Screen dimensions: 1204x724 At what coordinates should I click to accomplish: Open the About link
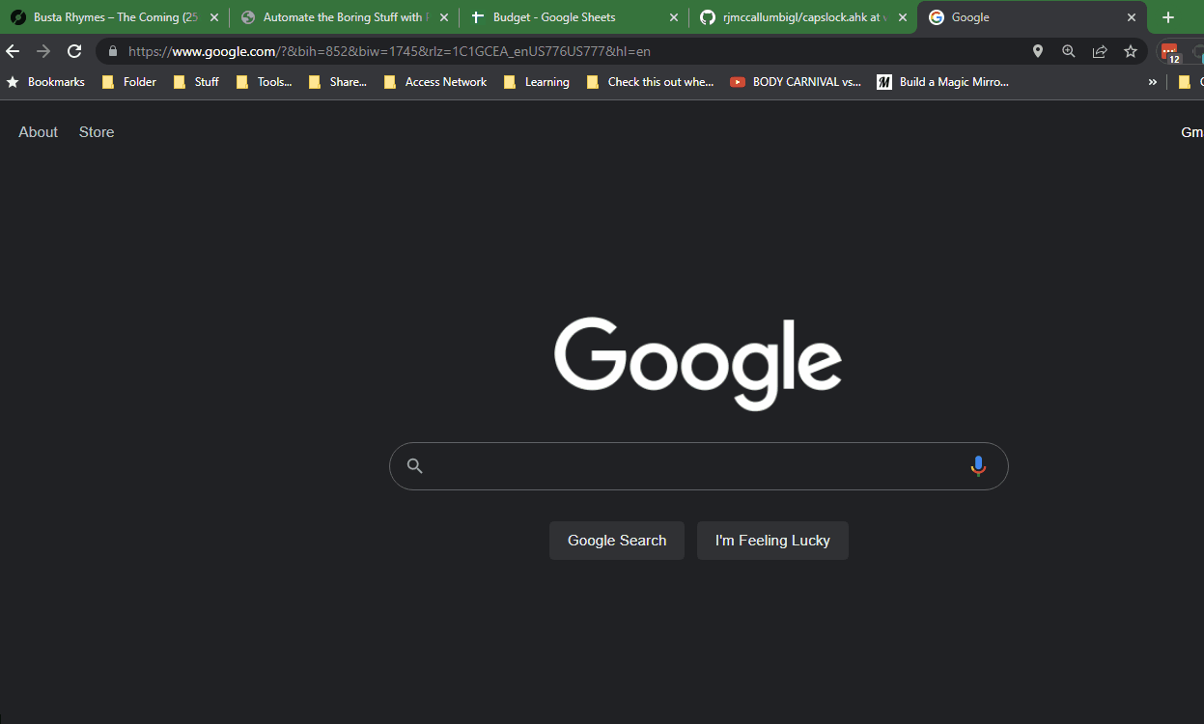(x=39, y=132)
